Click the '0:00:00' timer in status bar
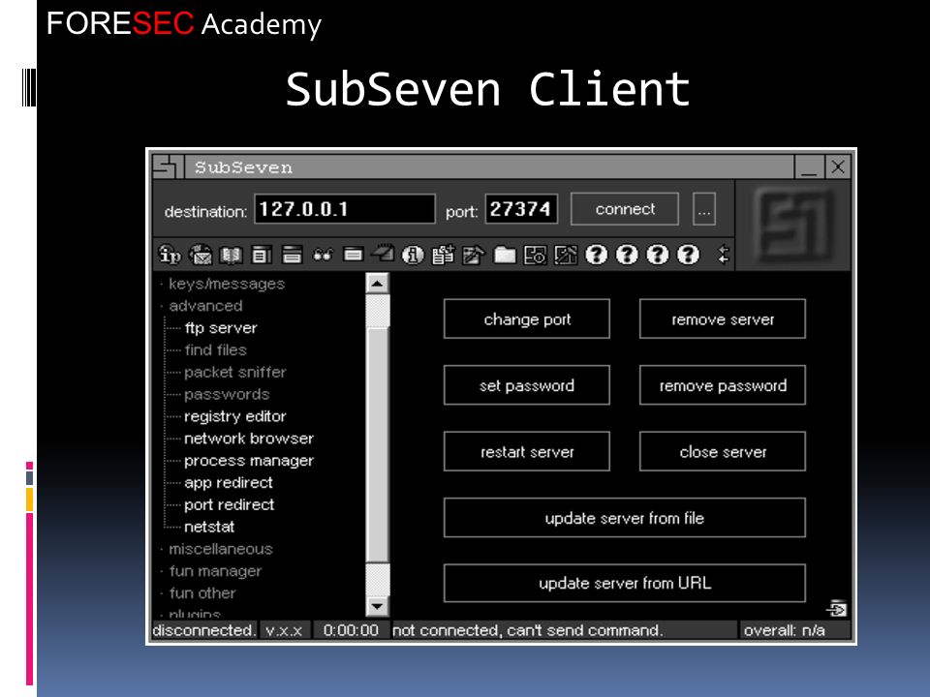930x697 pixels. pyautogui.click(x=351, y=630)
